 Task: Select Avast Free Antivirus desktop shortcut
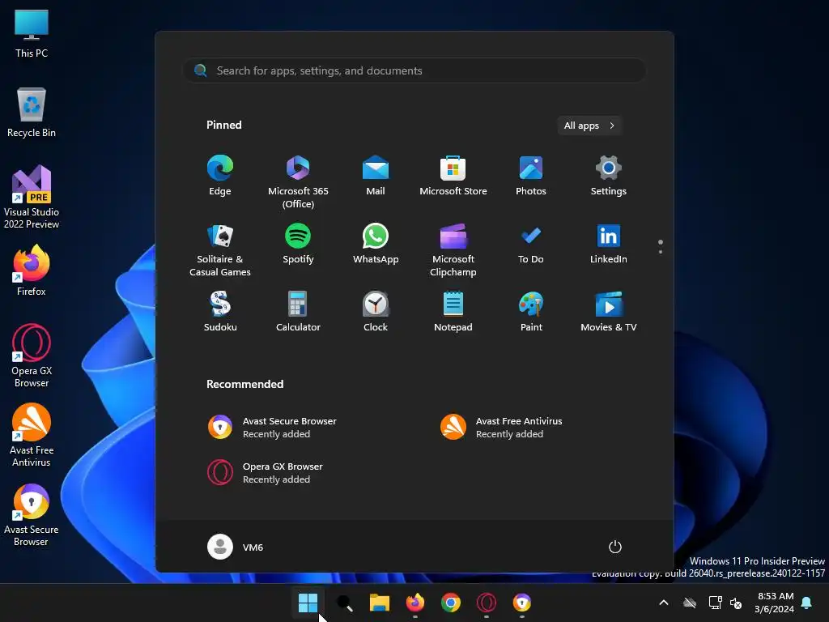[32, 435]
